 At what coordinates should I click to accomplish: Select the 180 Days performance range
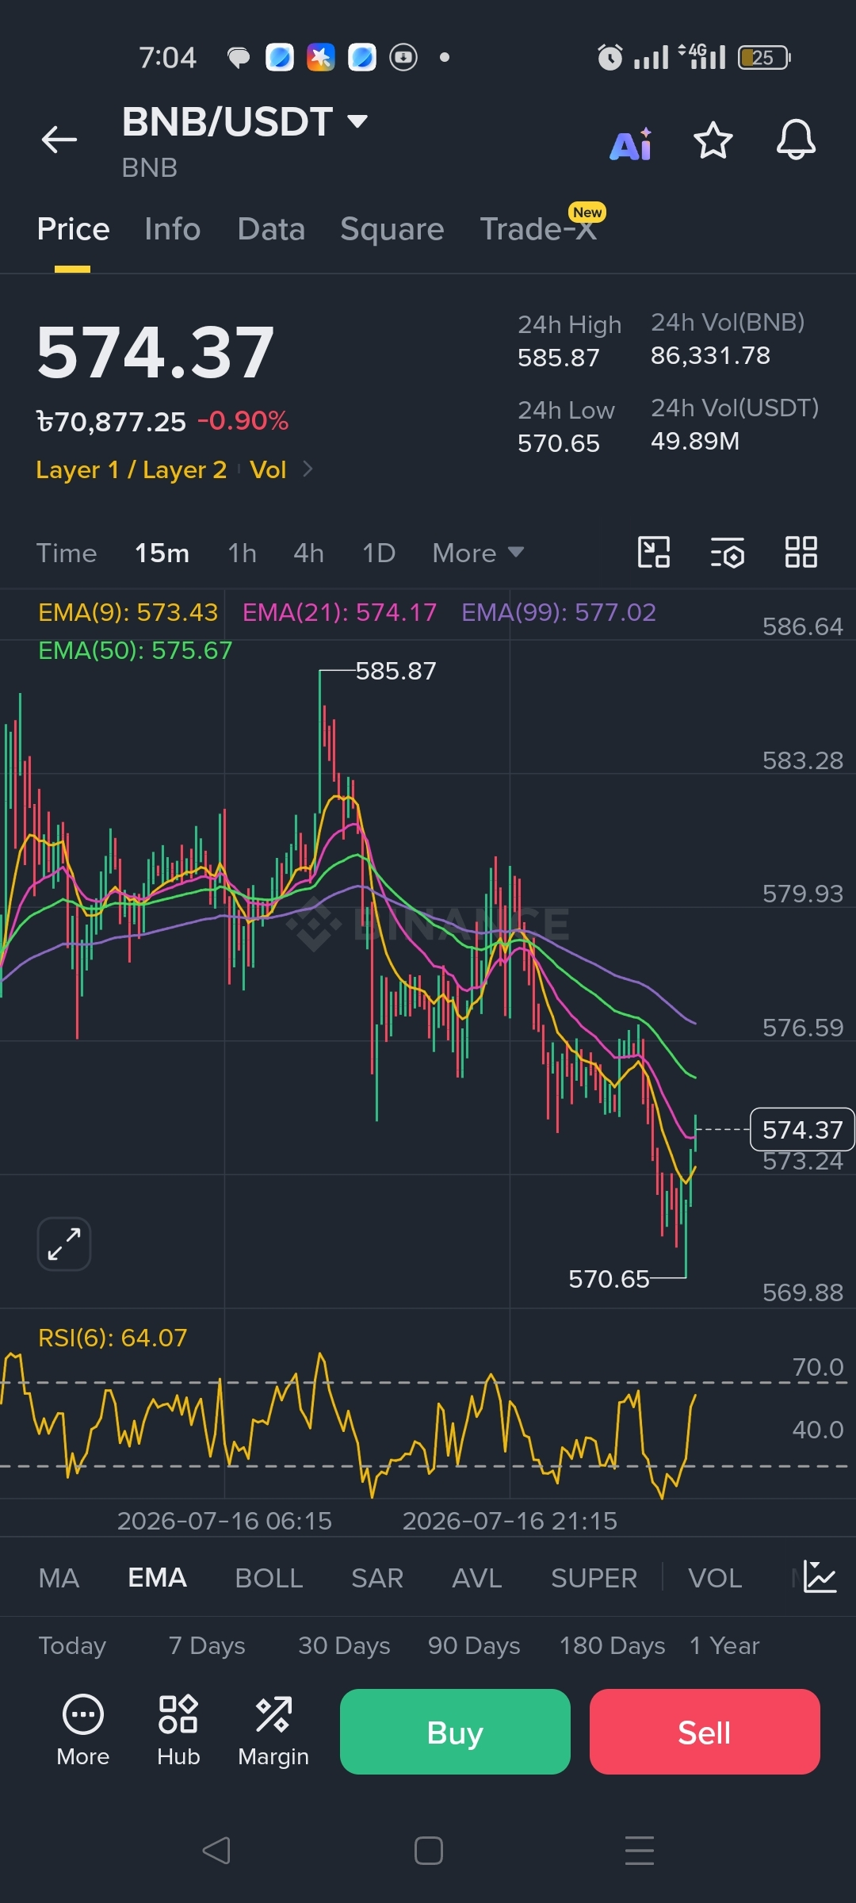click(x=612, y=1646)
